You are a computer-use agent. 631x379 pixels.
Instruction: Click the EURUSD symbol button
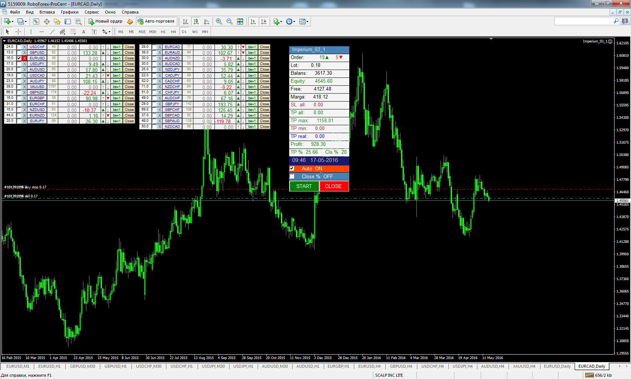tap(37, 58)
